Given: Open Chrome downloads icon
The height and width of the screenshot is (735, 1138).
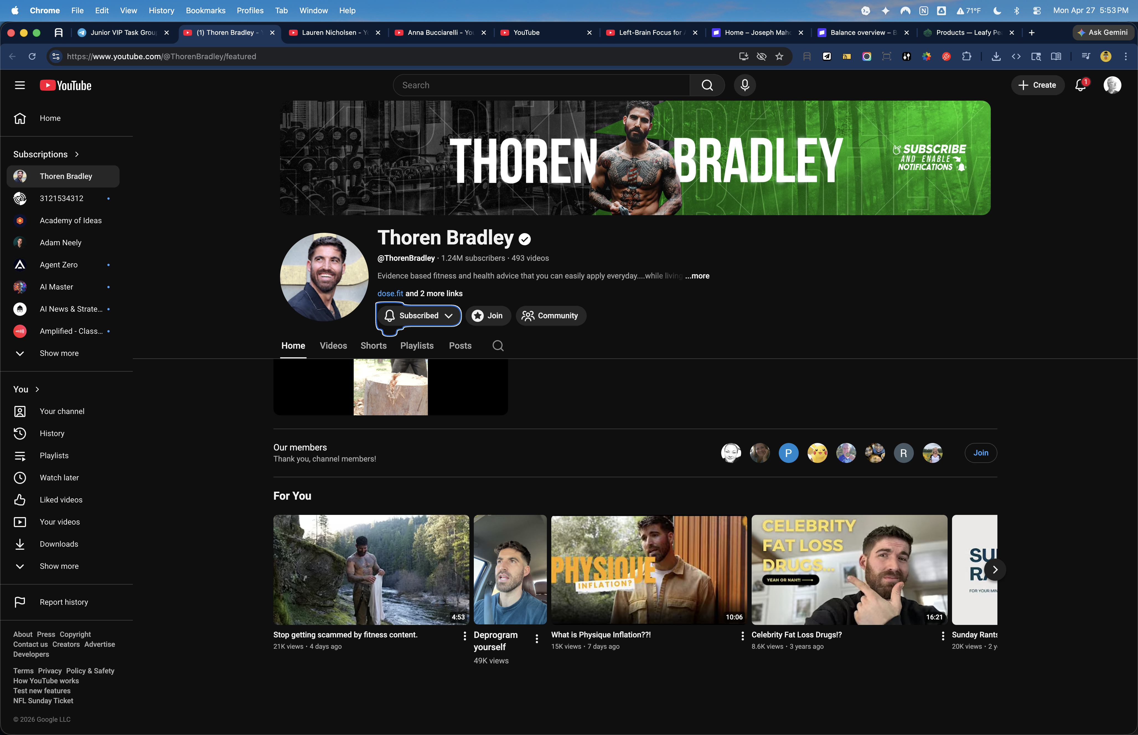Looking at the screenshot, I should point(996,56).
